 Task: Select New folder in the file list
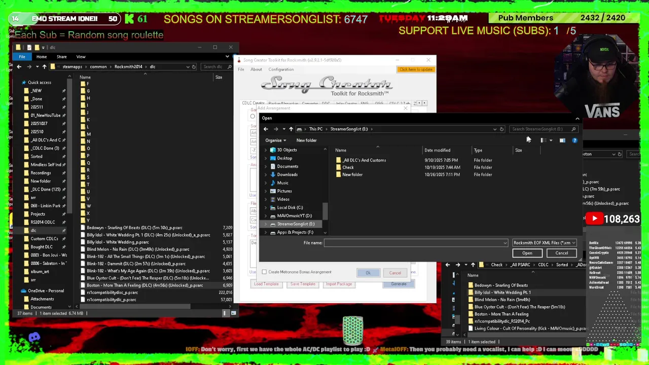pos(349,174)
